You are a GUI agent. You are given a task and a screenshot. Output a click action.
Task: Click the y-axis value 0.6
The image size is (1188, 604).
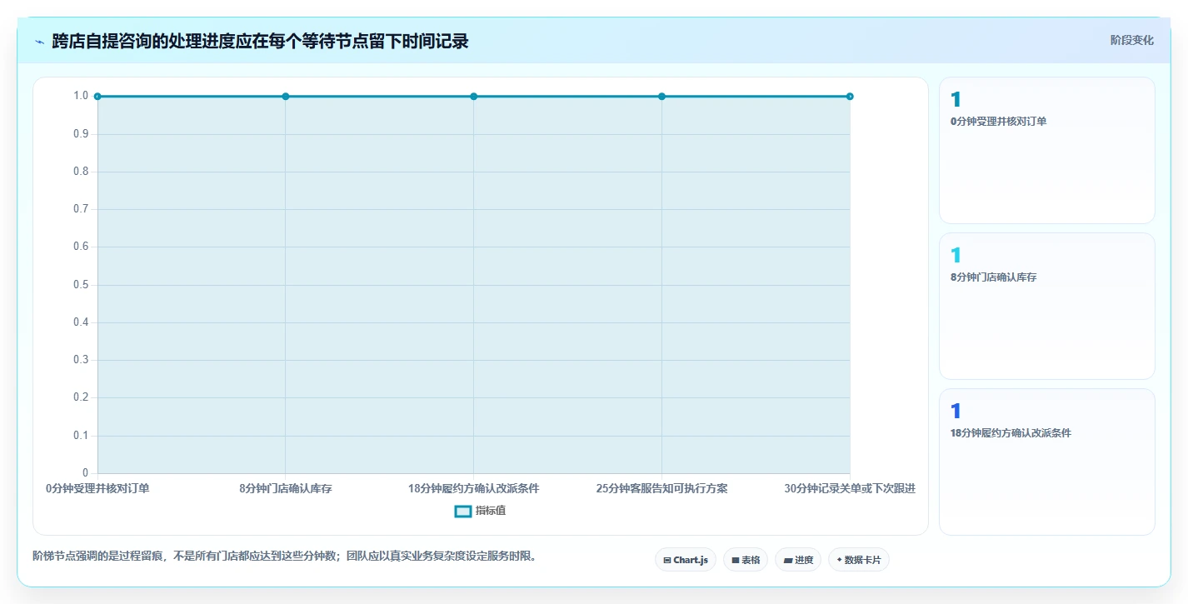pyautogui.click(x=81, y=247)
